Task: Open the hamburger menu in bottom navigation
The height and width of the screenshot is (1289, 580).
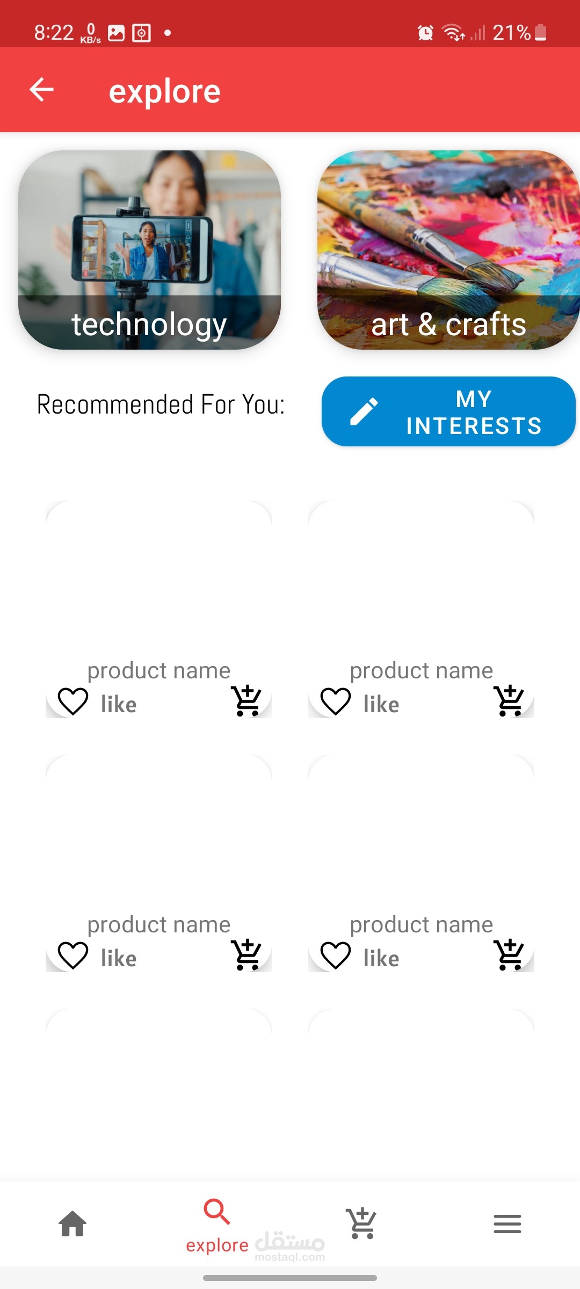Action: [508, 1224]
